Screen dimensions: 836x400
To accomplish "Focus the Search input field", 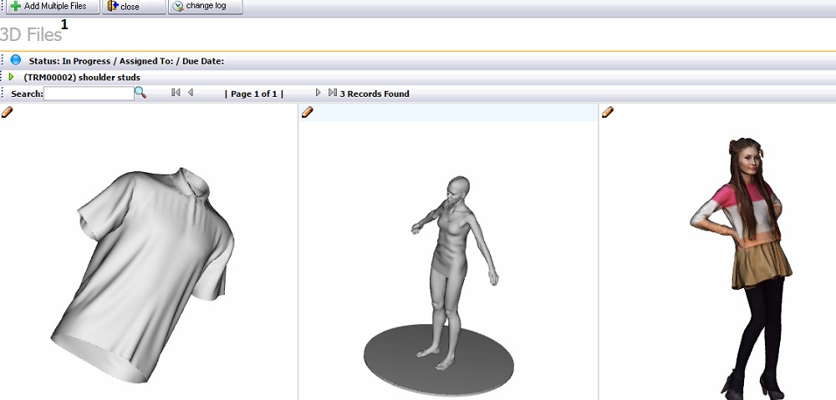I will coord(89,94).
